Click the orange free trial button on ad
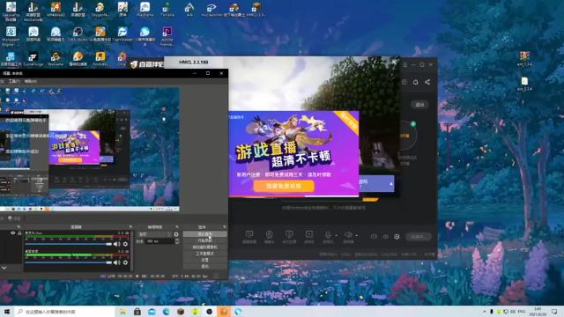This screenshot has width=564, height=317. [x=284, y=186]
